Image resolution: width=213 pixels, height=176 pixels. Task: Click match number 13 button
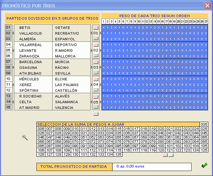coord(8,96)
